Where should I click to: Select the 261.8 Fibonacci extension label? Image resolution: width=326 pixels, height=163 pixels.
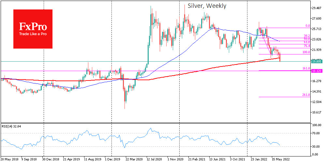305,95
